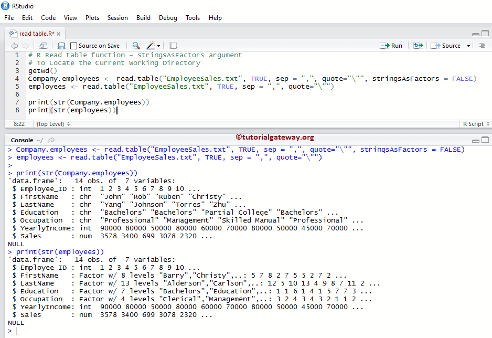492x338 pixels.
Task: Click the re-run previous code region icon
Action: click(418, 46)
